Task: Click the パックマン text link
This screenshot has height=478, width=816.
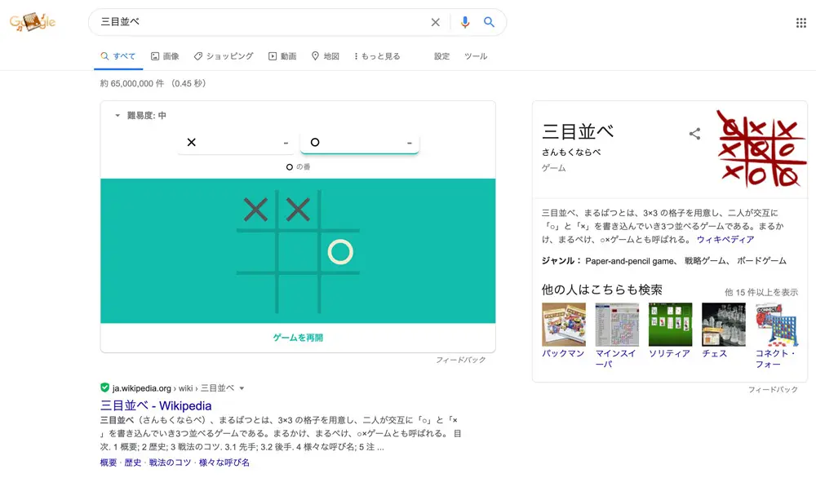Action: click(563, 353)
